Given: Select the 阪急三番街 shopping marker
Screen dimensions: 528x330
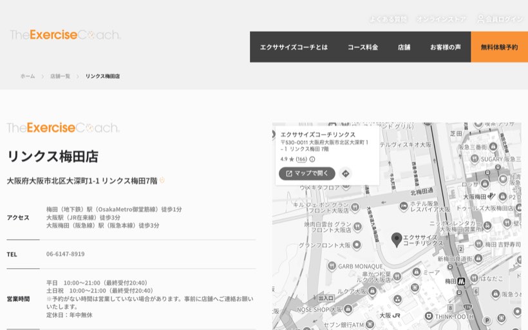Looking at the screenshot, I should tap(493, 146).
